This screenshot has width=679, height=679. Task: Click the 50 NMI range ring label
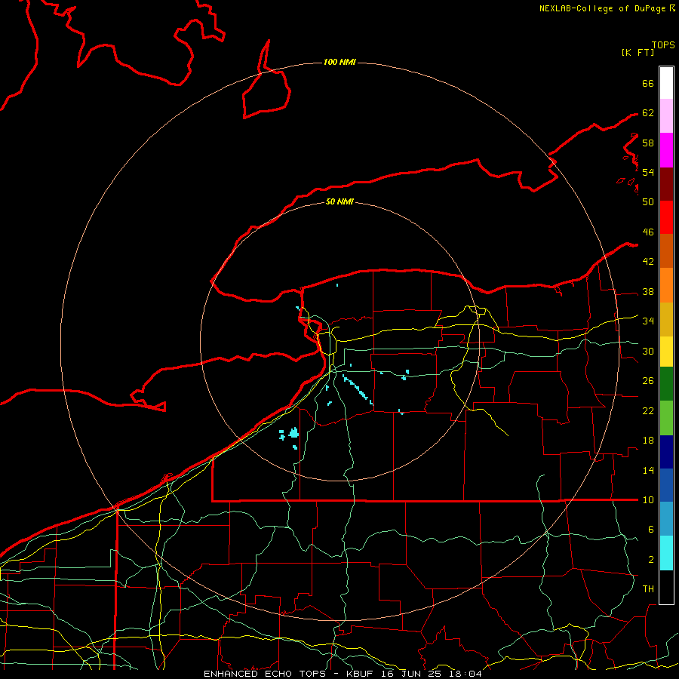(x=339, y=201)
